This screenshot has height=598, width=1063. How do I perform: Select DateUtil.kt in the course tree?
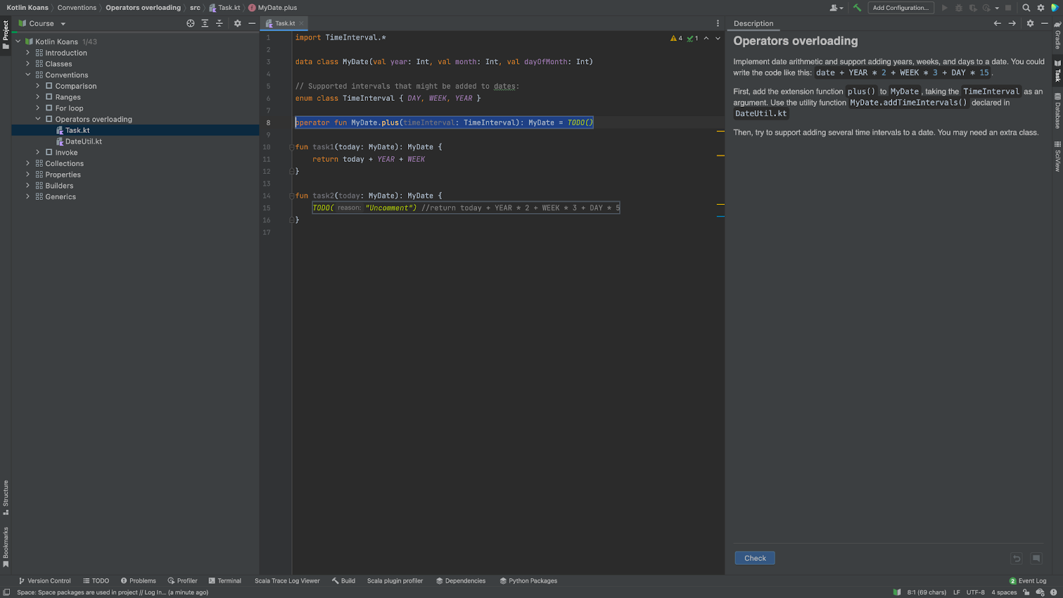tap(83, 141)
